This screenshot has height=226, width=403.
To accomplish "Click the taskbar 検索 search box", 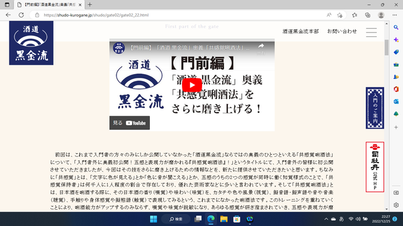I will [176, 219].
